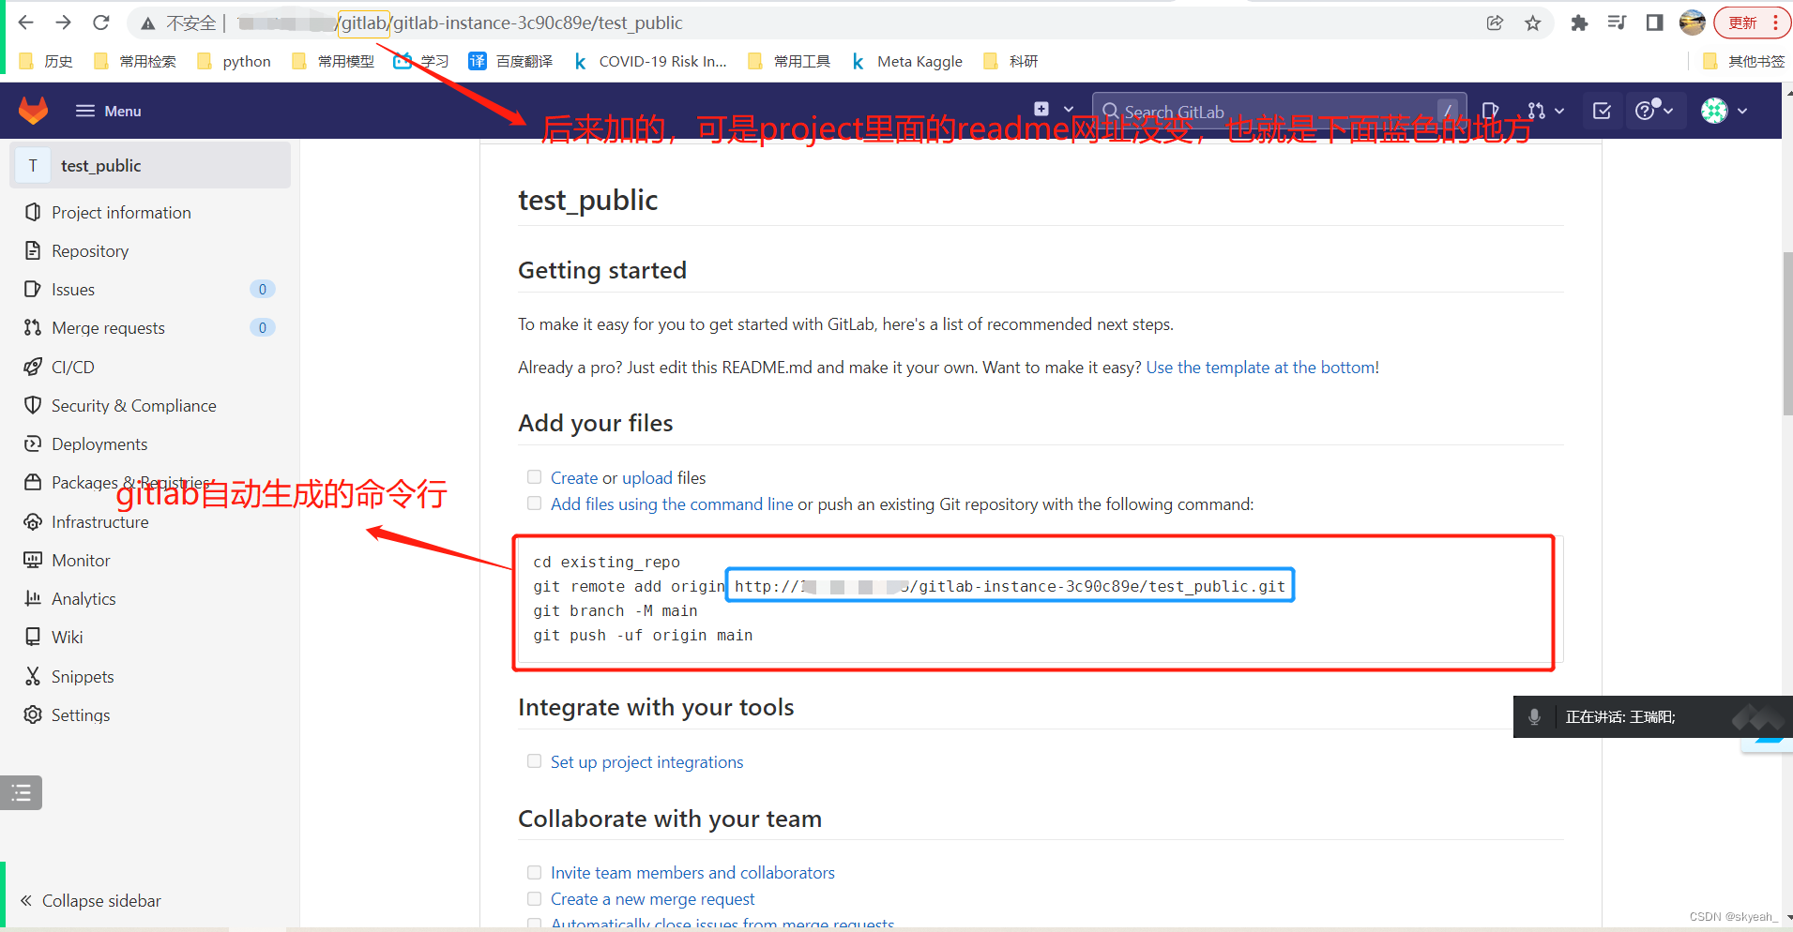Click the Snippets scissors icon
This screenshot has height=932, width=1793.
33,676
